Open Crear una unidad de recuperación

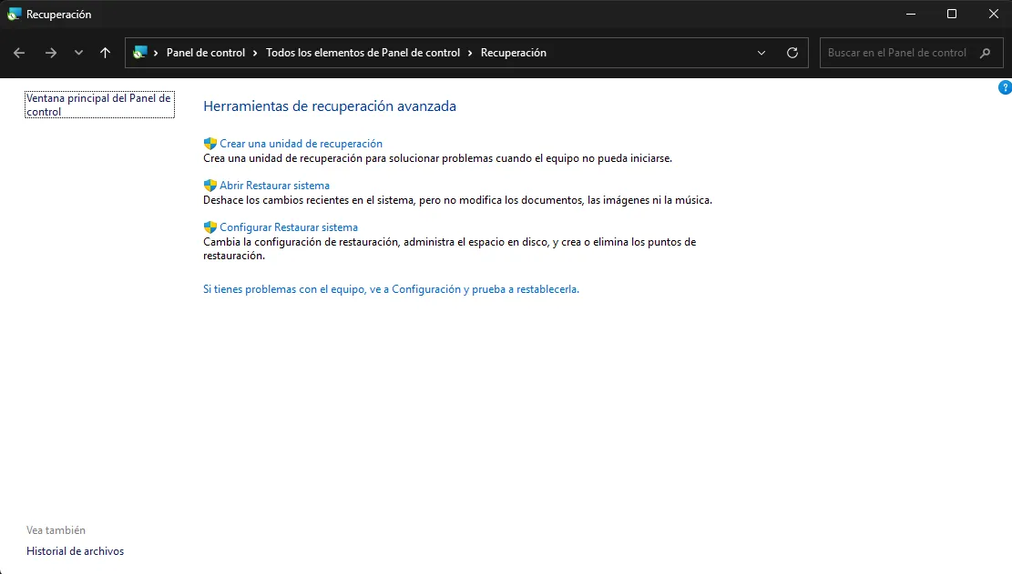301,144
